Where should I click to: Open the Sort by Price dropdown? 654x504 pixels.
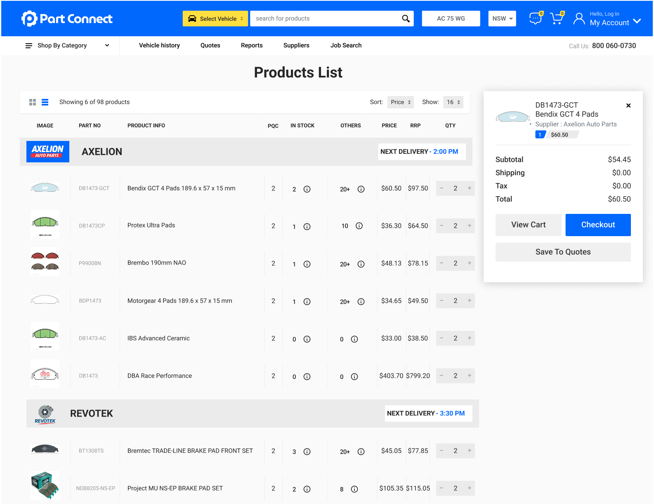coord(401,102)
